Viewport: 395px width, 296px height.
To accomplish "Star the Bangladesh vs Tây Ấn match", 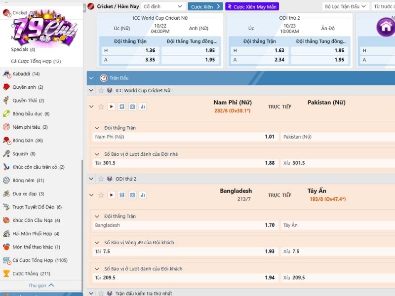I will tap(101, 195).
